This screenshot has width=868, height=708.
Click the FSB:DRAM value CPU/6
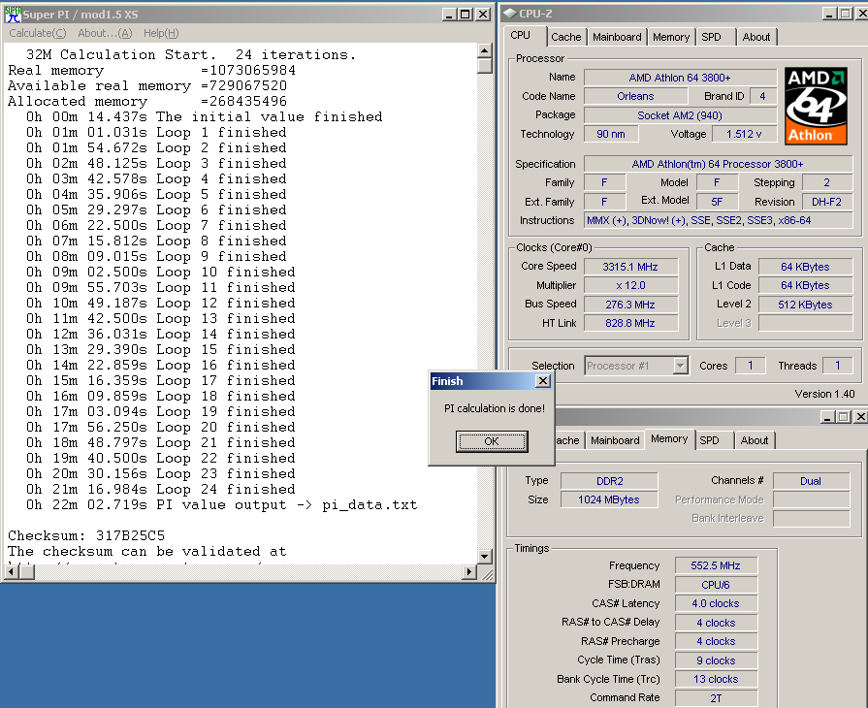point(716,585)
